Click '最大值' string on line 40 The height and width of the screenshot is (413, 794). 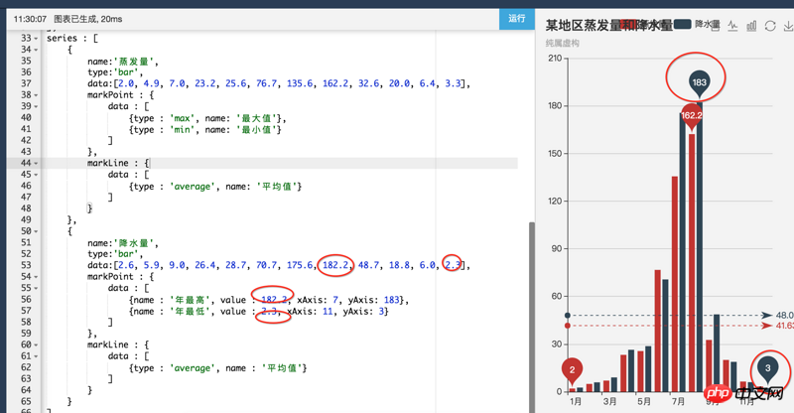[x=258, y=118]
